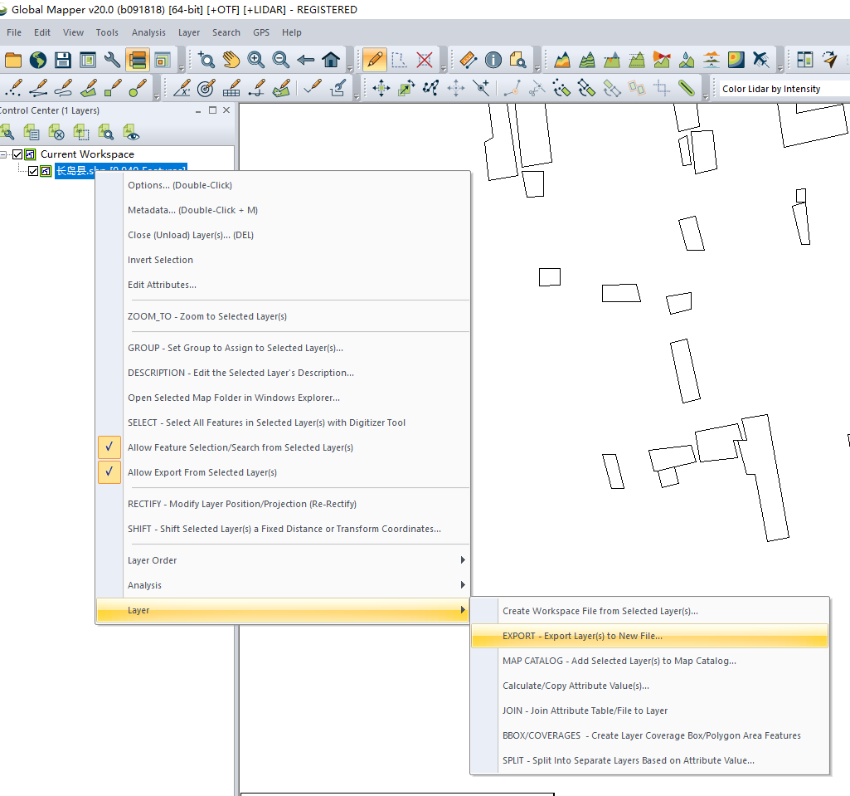Click the Open Data File folder icon
Viewport: 850px width, 796px height.
pyautogui.click(x=13, y=60)
